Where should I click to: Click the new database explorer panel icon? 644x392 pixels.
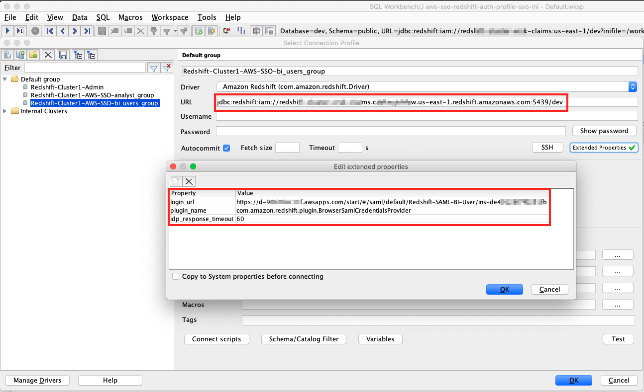[x=269, y=31]
